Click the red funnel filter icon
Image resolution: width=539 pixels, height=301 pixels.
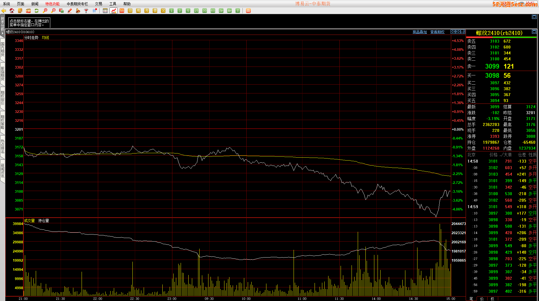[86, 11]
